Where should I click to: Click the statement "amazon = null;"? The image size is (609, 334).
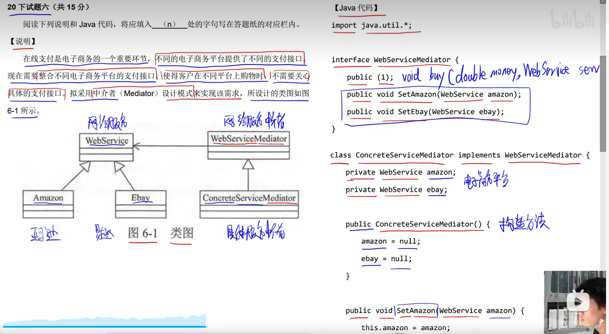click(x=391, y=242)
